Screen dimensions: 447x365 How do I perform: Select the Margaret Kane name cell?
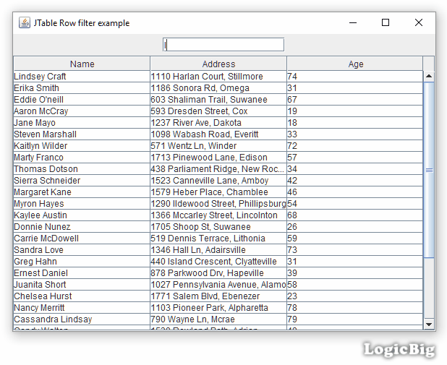pyautogui.click(x=43, y=192)
